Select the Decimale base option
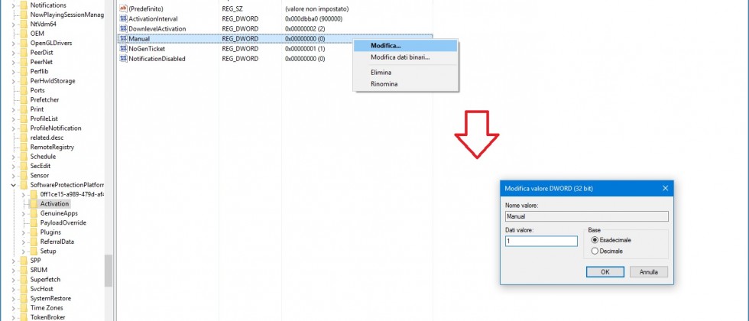 (x=595, y=251)
